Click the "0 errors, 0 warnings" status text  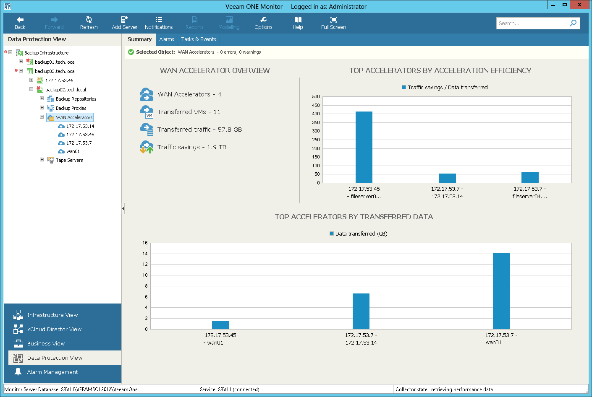coord(241,52)
